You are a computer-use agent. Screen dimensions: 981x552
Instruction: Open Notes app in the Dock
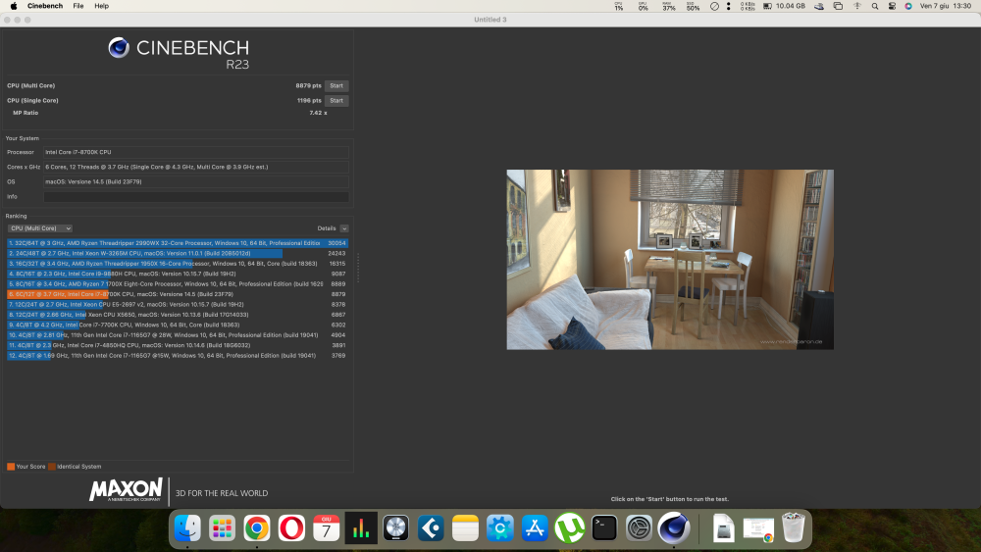click(x=465, y=528)
